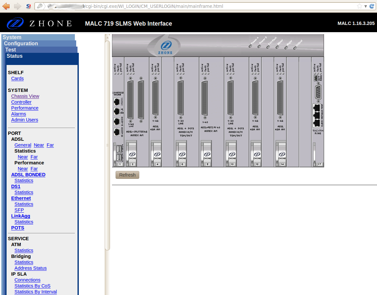Screen dimensions: 377x295
Task: Open Statistics By Interval link
Action: 35,292
